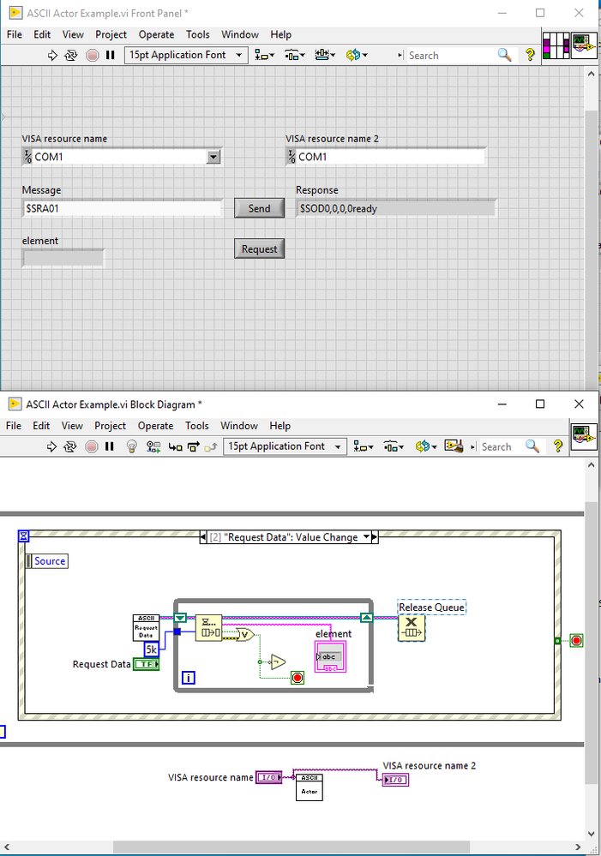
Task: Open the Block Diagram Help menu
Action: click(279, 426)
